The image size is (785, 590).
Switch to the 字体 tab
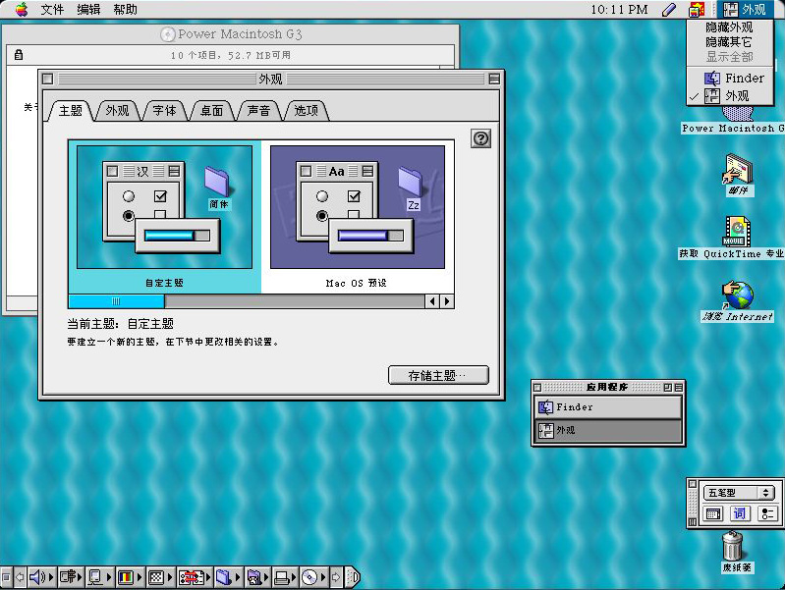(x=164, y=111)
